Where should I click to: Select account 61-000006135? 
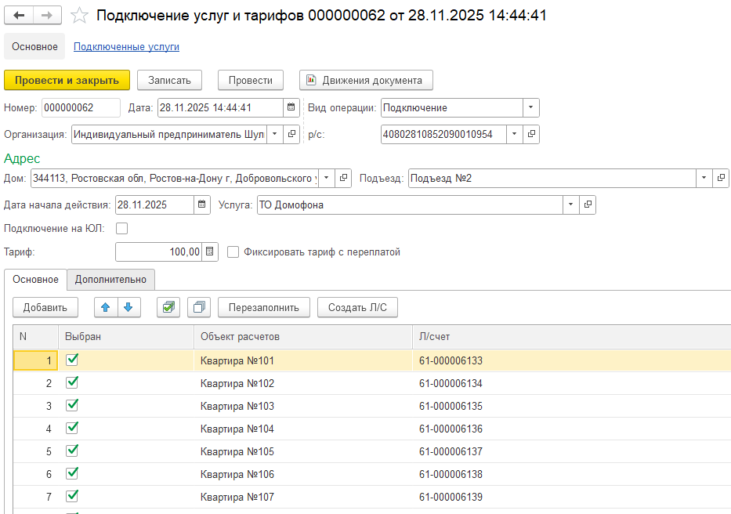572,406
